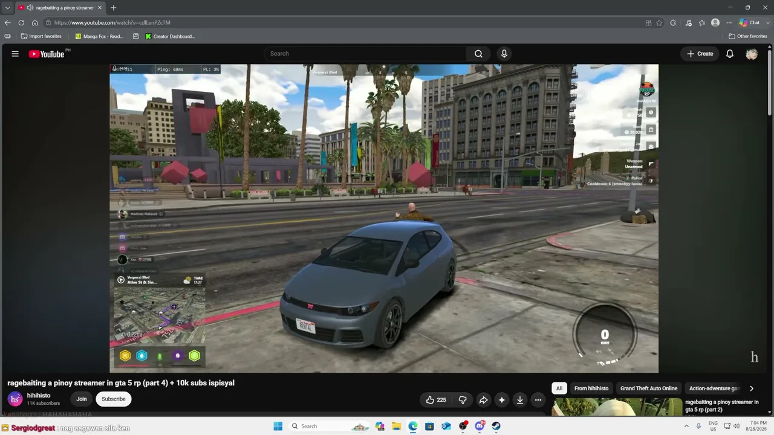Open Manga Fox bookmark
Viewport: 774px width, 435px height.
(99, 36)
